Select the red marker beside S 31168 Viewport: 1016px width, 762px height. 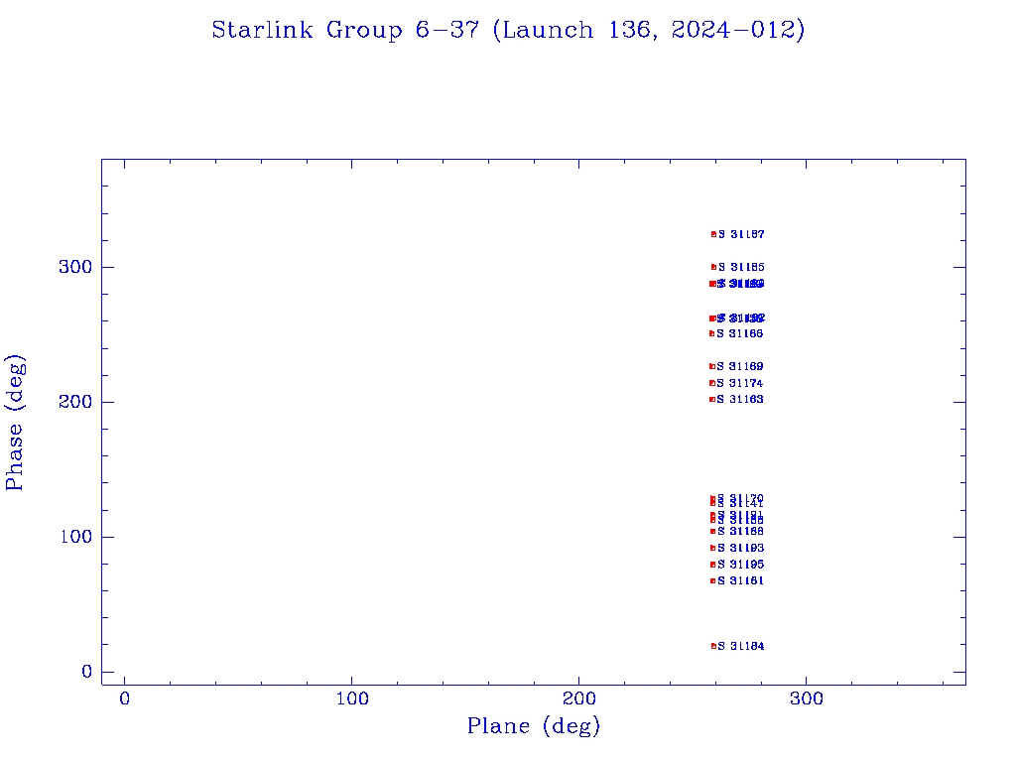tap(712, 532)
